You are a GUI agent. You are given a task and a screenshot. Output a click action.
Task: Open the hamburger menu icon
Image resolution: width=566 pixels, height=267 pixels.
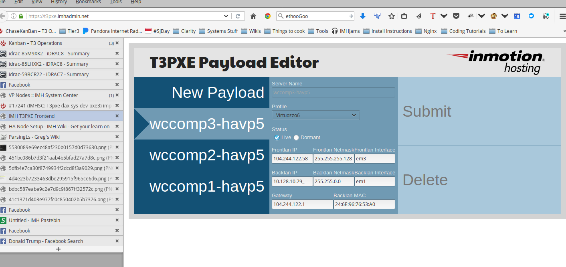pos(562,16)
